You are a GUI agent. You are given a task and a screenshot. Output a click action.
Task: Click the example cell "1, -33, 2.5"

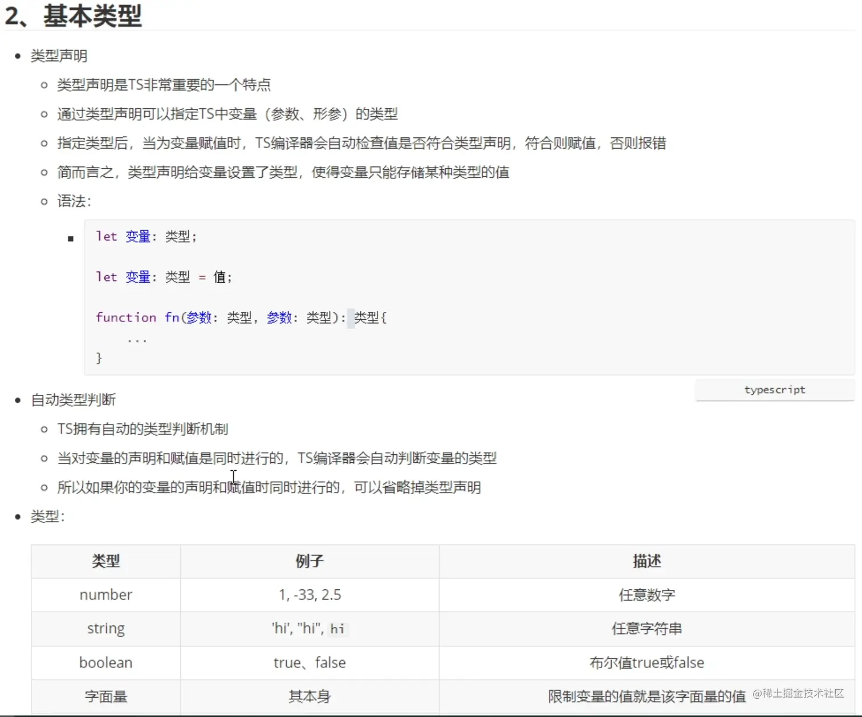click(x=310, y=595)
